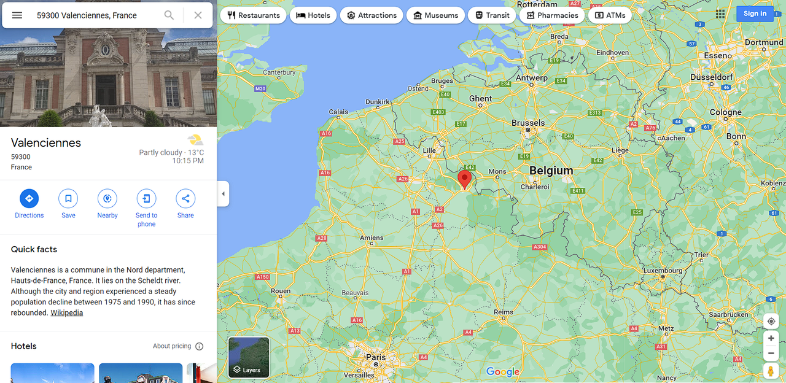Click the Quick facts heading
The width and height of the screenshot is (786, 383).
click(34, 249)
